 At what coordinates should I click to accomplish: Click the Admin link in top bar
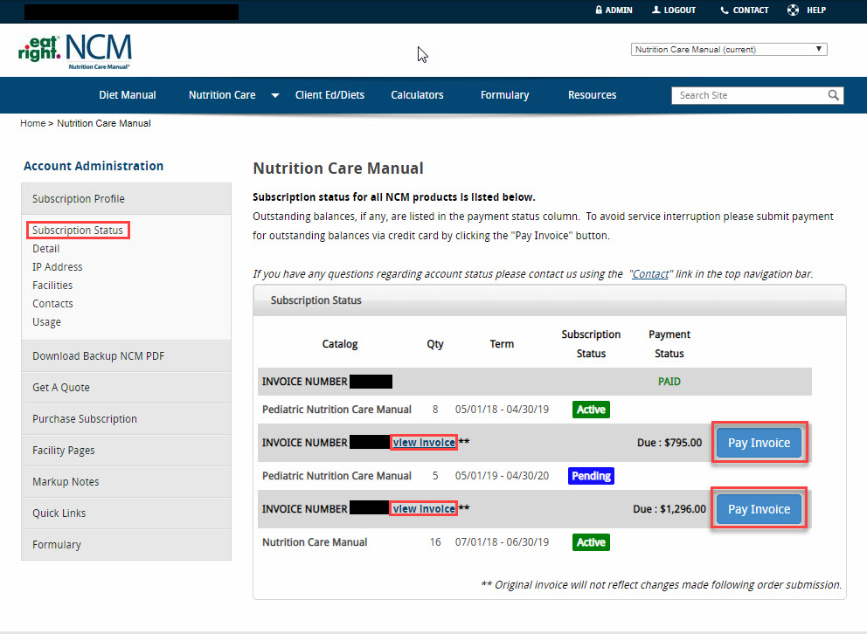pos(614,10)
